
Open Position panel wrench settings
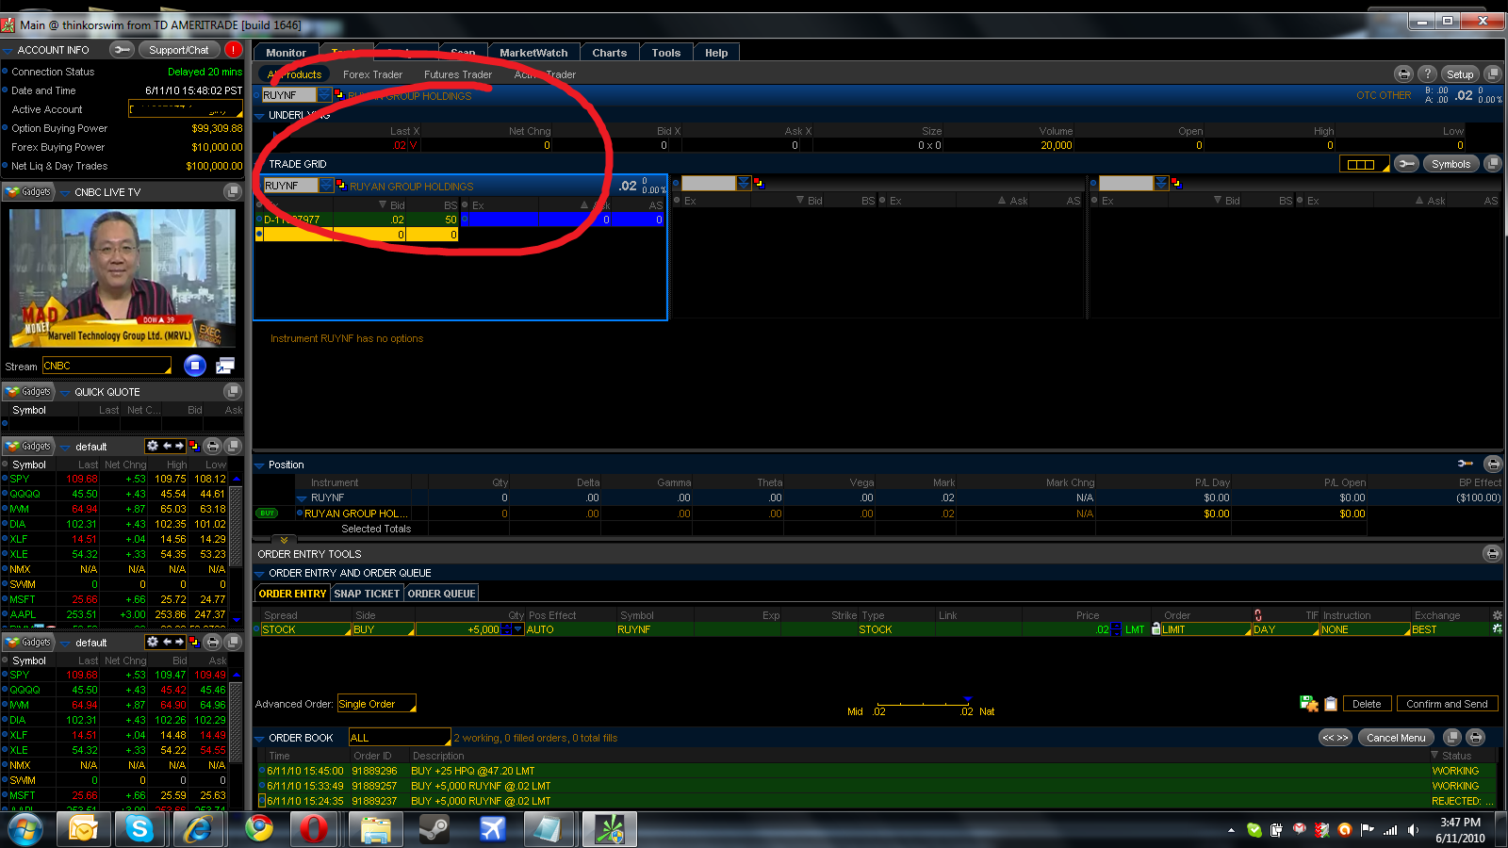tap(1466, 464)
